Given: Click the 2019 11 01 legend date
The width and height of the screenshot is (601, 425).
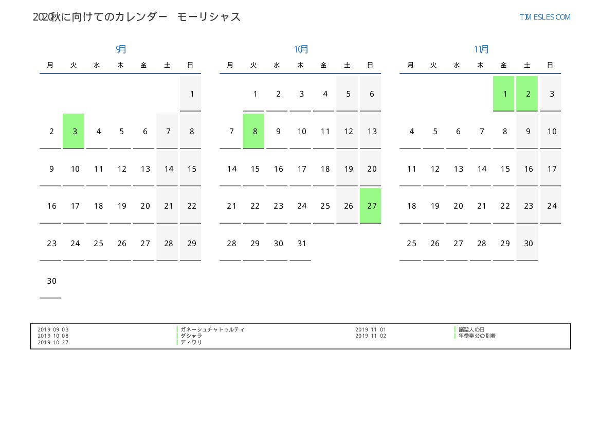Looking at the screenshot, I should point(370,329).
